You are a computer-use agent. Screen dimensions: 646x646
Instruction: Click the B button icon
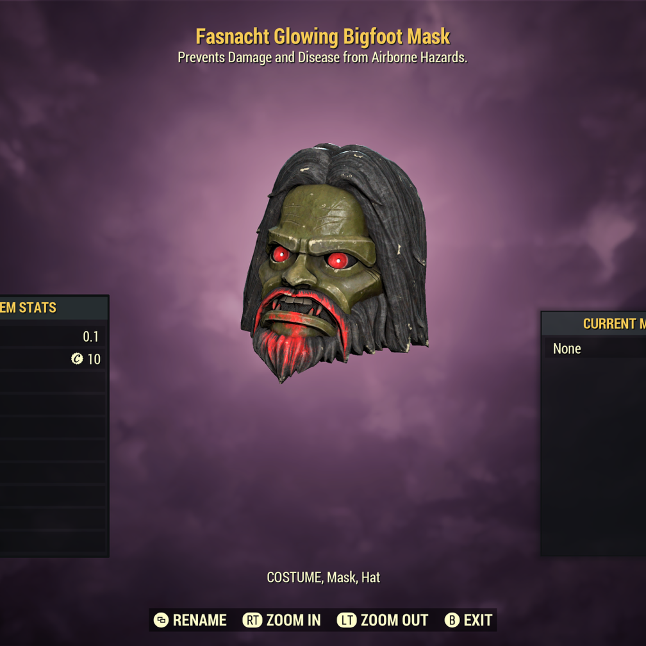[x=452, y=620]
